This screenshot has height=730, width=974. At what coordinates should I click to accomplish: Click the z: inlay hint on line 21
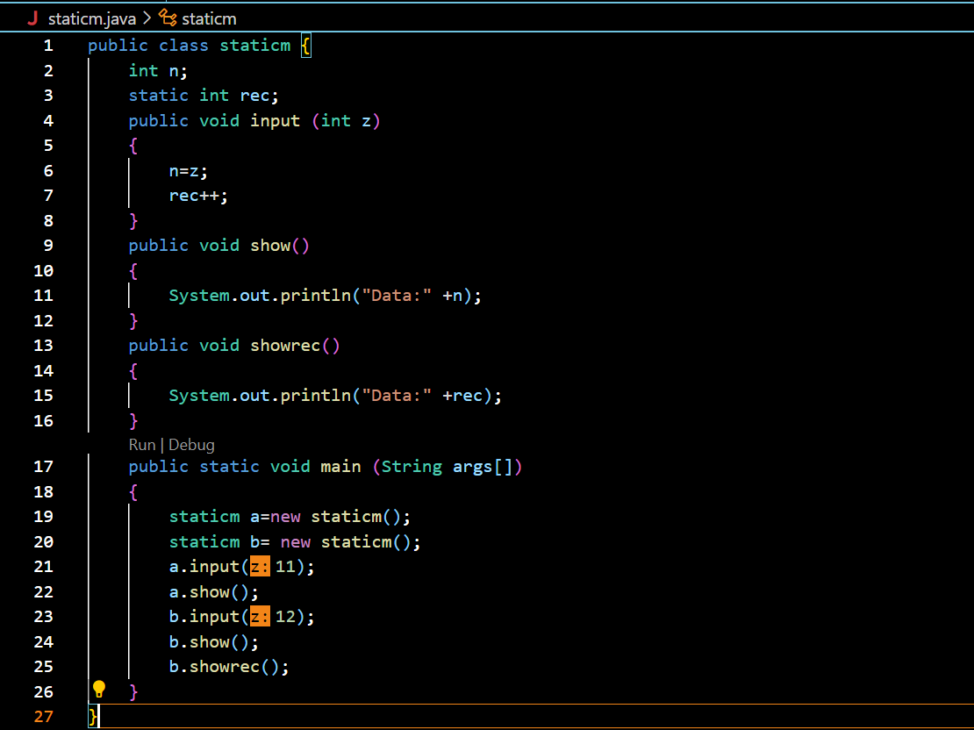tap(260, 567)
